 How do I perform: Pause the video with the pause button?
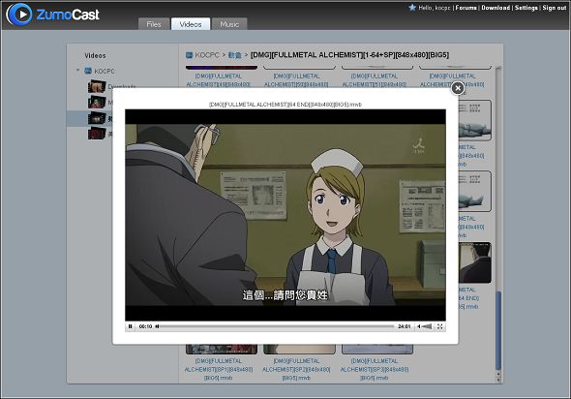(130, 326)
